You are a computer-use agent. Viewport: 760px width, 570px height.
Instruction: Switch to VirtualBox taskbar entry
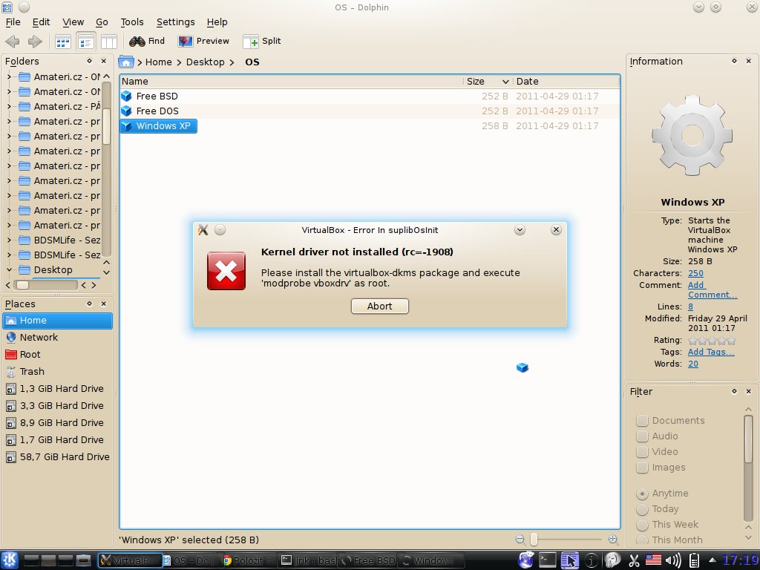pos(130,560)
